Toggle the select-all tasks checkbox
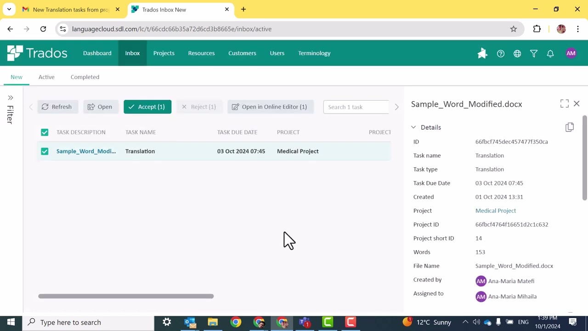The height and width of the screenshot is (331, 588). click(x=45, y=132)
